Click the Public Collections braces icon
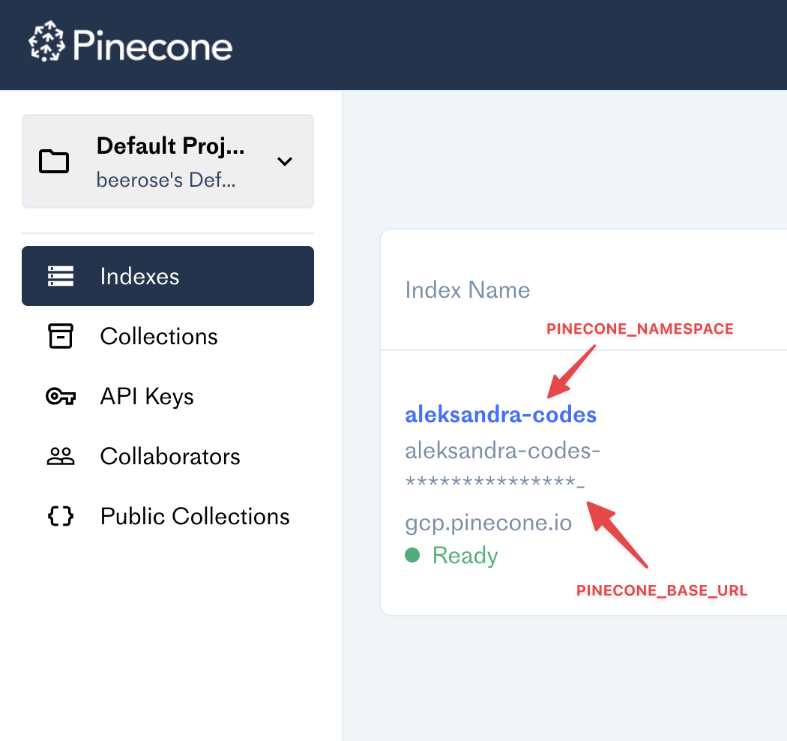The width and height of the screenshot is (787, 741). (61, 516)
